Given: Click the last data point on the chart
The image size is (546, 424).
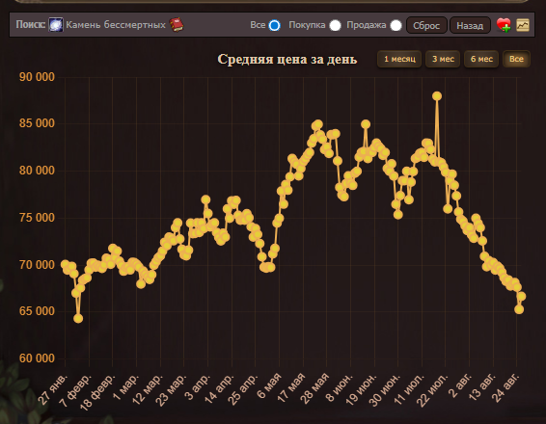Looking at the screenshot, I should pos(521,297).
